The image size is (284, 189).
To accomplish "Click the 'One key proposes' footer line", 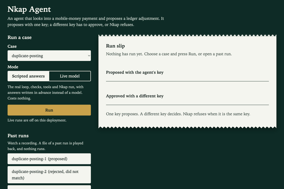I will pos(178,114).
